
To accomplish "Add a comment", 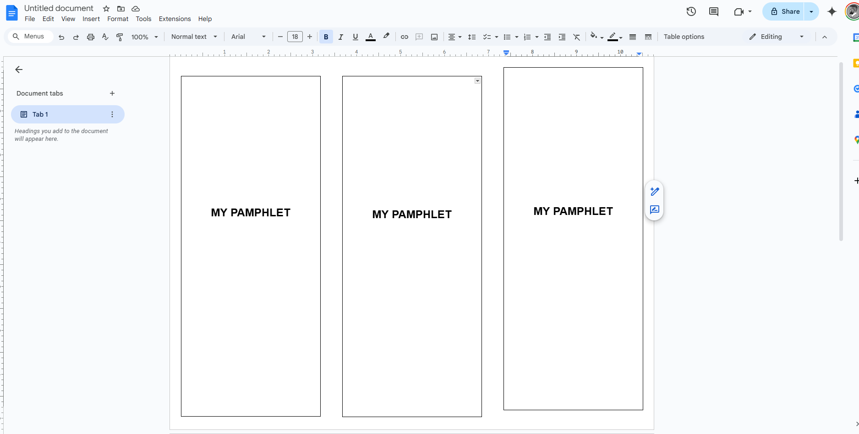I will (x=419, y=37).
